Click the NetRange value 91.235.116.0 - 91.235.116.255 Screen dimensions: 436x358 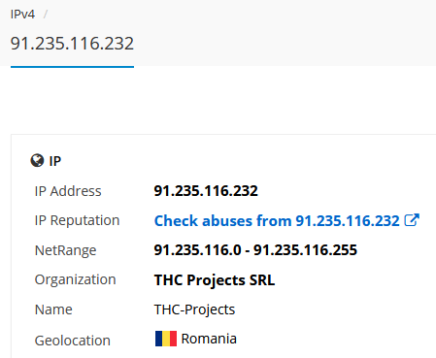point(255,250)
